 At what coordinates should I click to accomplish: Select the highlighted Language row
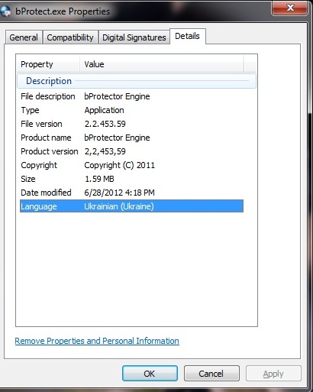coord(131,206)
